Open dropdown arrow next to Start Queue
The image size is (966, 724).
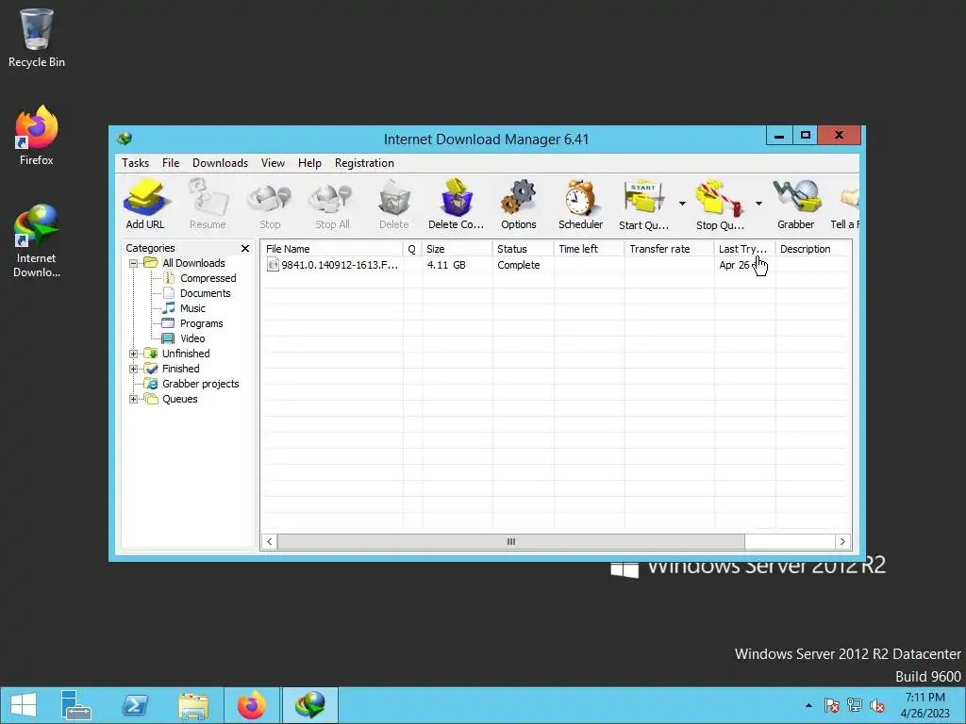pos(682,204)
